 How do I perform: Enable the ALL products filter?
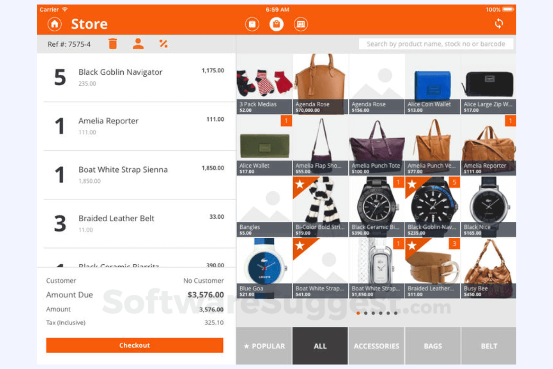tap(320, 345)
